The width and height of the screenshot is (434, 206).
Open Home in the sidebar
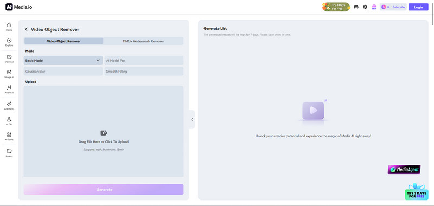click(9, 27)
